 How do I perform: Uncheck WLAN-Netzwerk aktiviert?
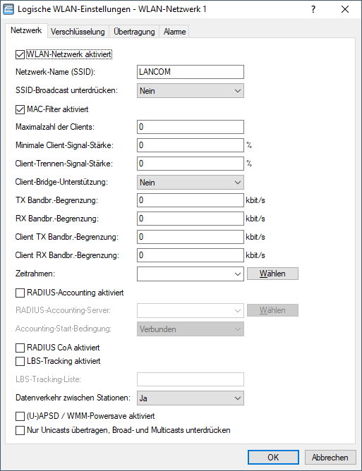(20, 55)
